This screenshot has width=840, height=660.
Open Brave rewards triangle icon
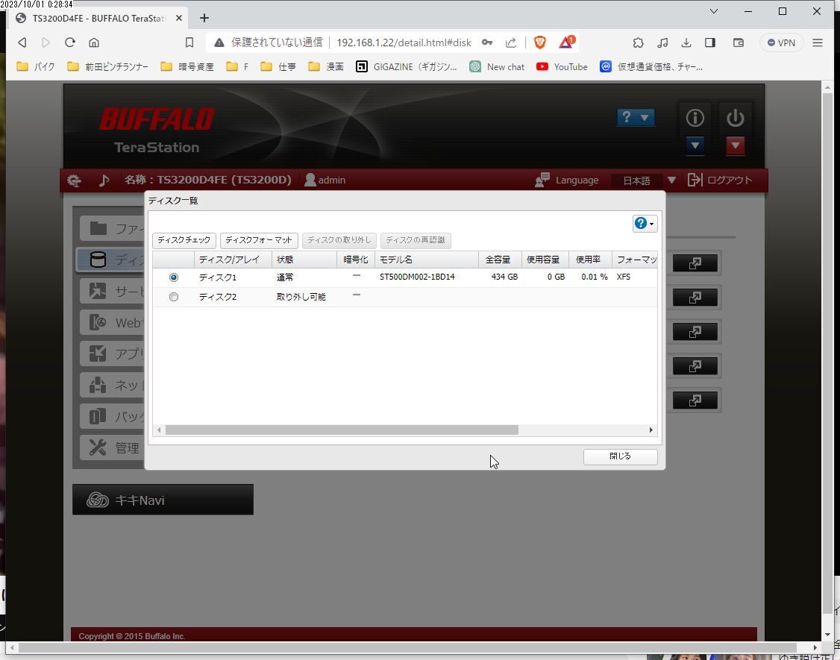tap(566, 42)
